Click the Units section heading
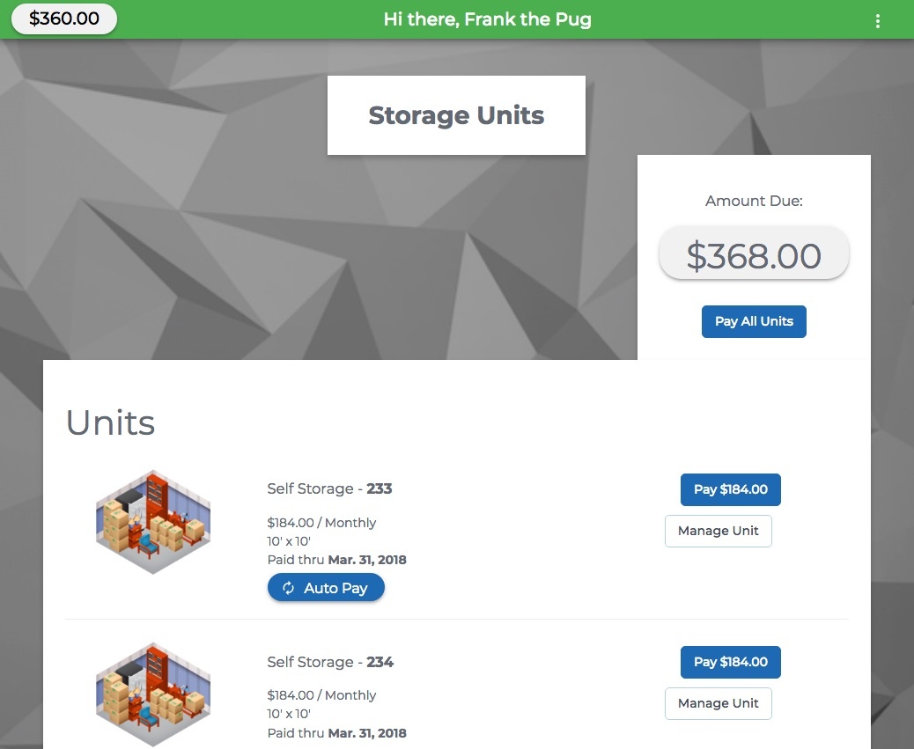The height and width of the screenshot is (749, 914). coord(110,422)
